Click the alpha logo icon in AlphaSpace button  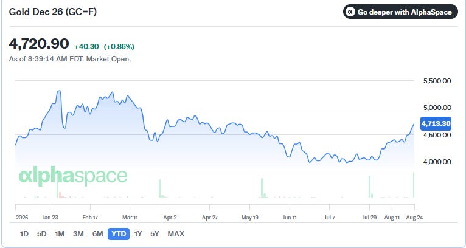[x=351, y=12]
